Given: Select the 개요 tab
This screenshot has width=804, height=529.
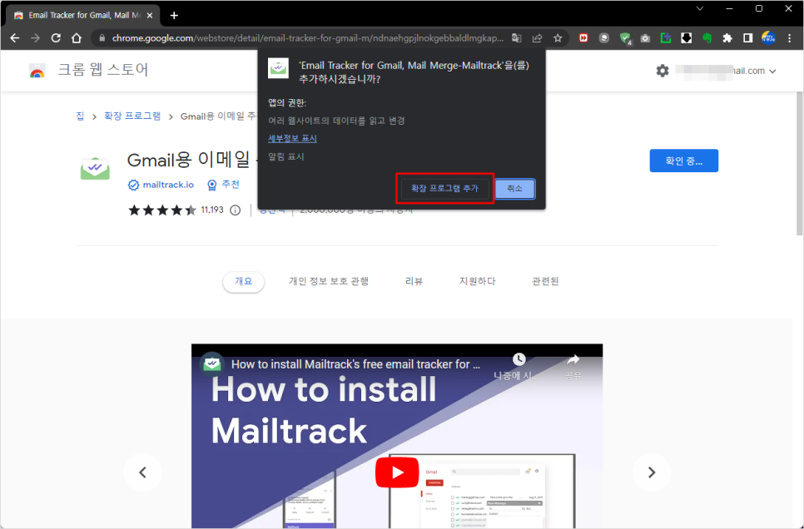Looking at the screenshot, I should point(244,281).
